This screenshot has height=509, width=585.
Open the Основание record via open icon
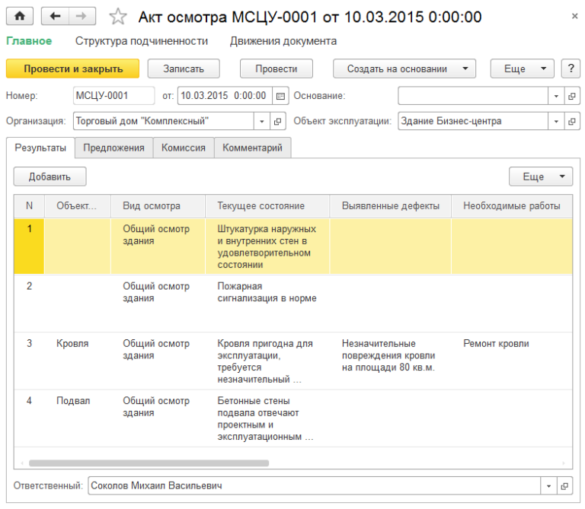tap(571, 97)
